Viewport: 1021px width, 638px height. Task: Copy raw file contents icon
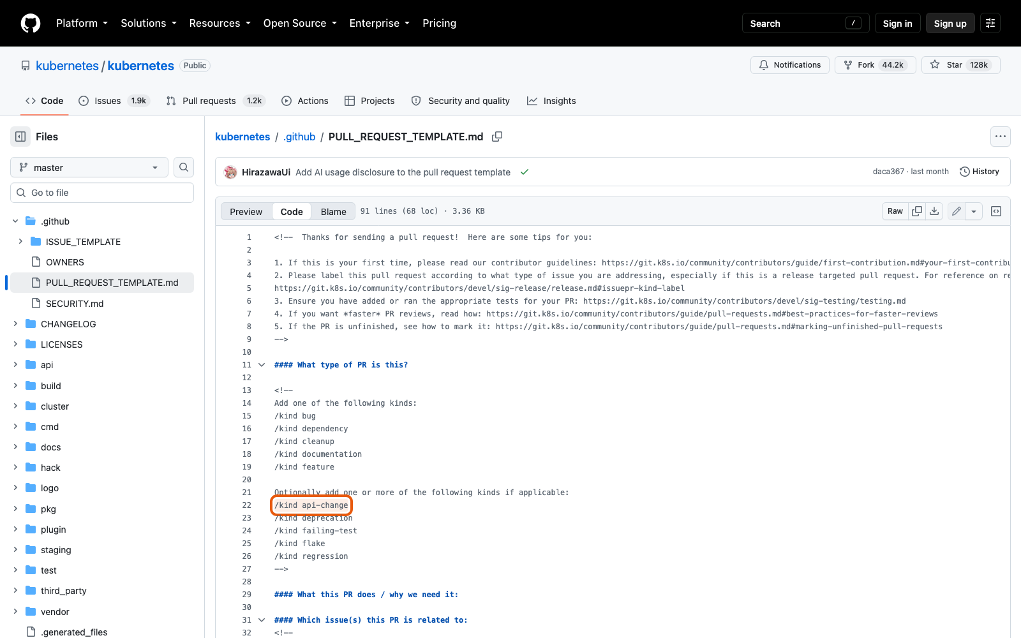pyautogui.click(x=917, y=211)
